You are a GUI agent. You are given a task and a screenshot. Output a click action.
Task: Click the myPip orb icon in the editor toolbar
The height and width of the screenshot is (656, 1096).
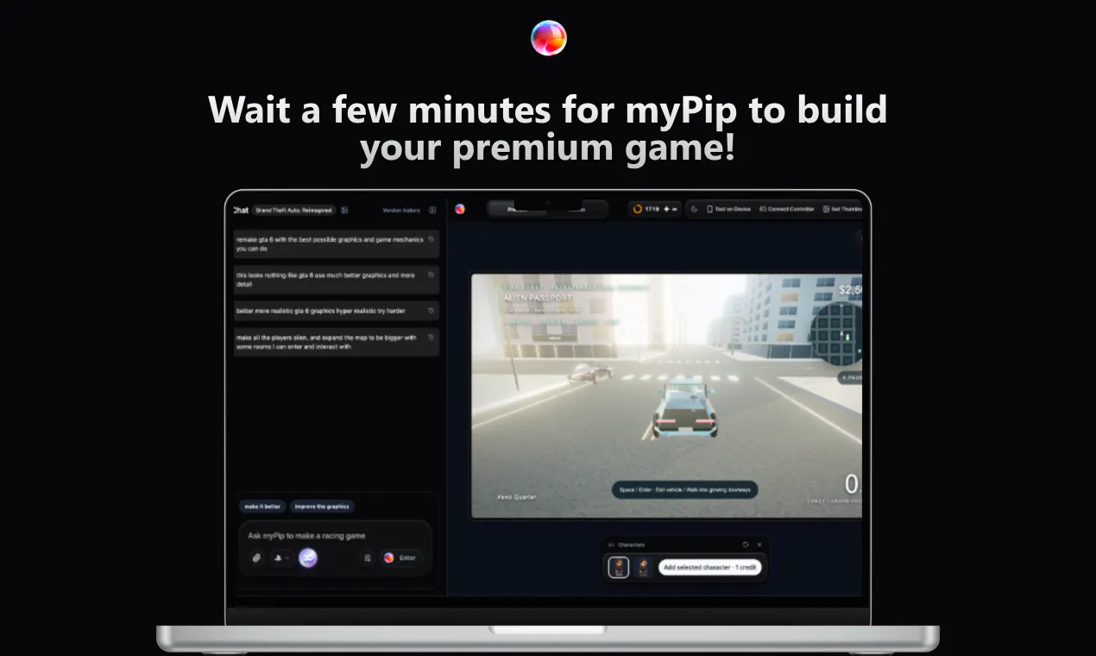[x=460, y=209]
